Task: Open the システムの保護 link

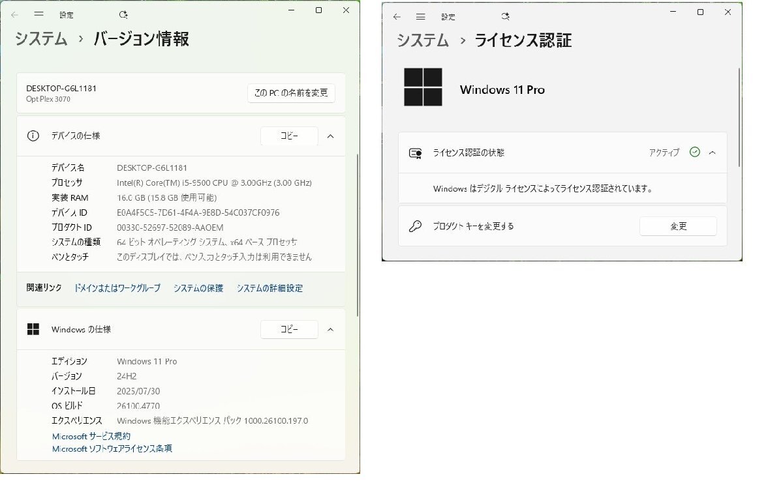Action: (x=198, y=287)
